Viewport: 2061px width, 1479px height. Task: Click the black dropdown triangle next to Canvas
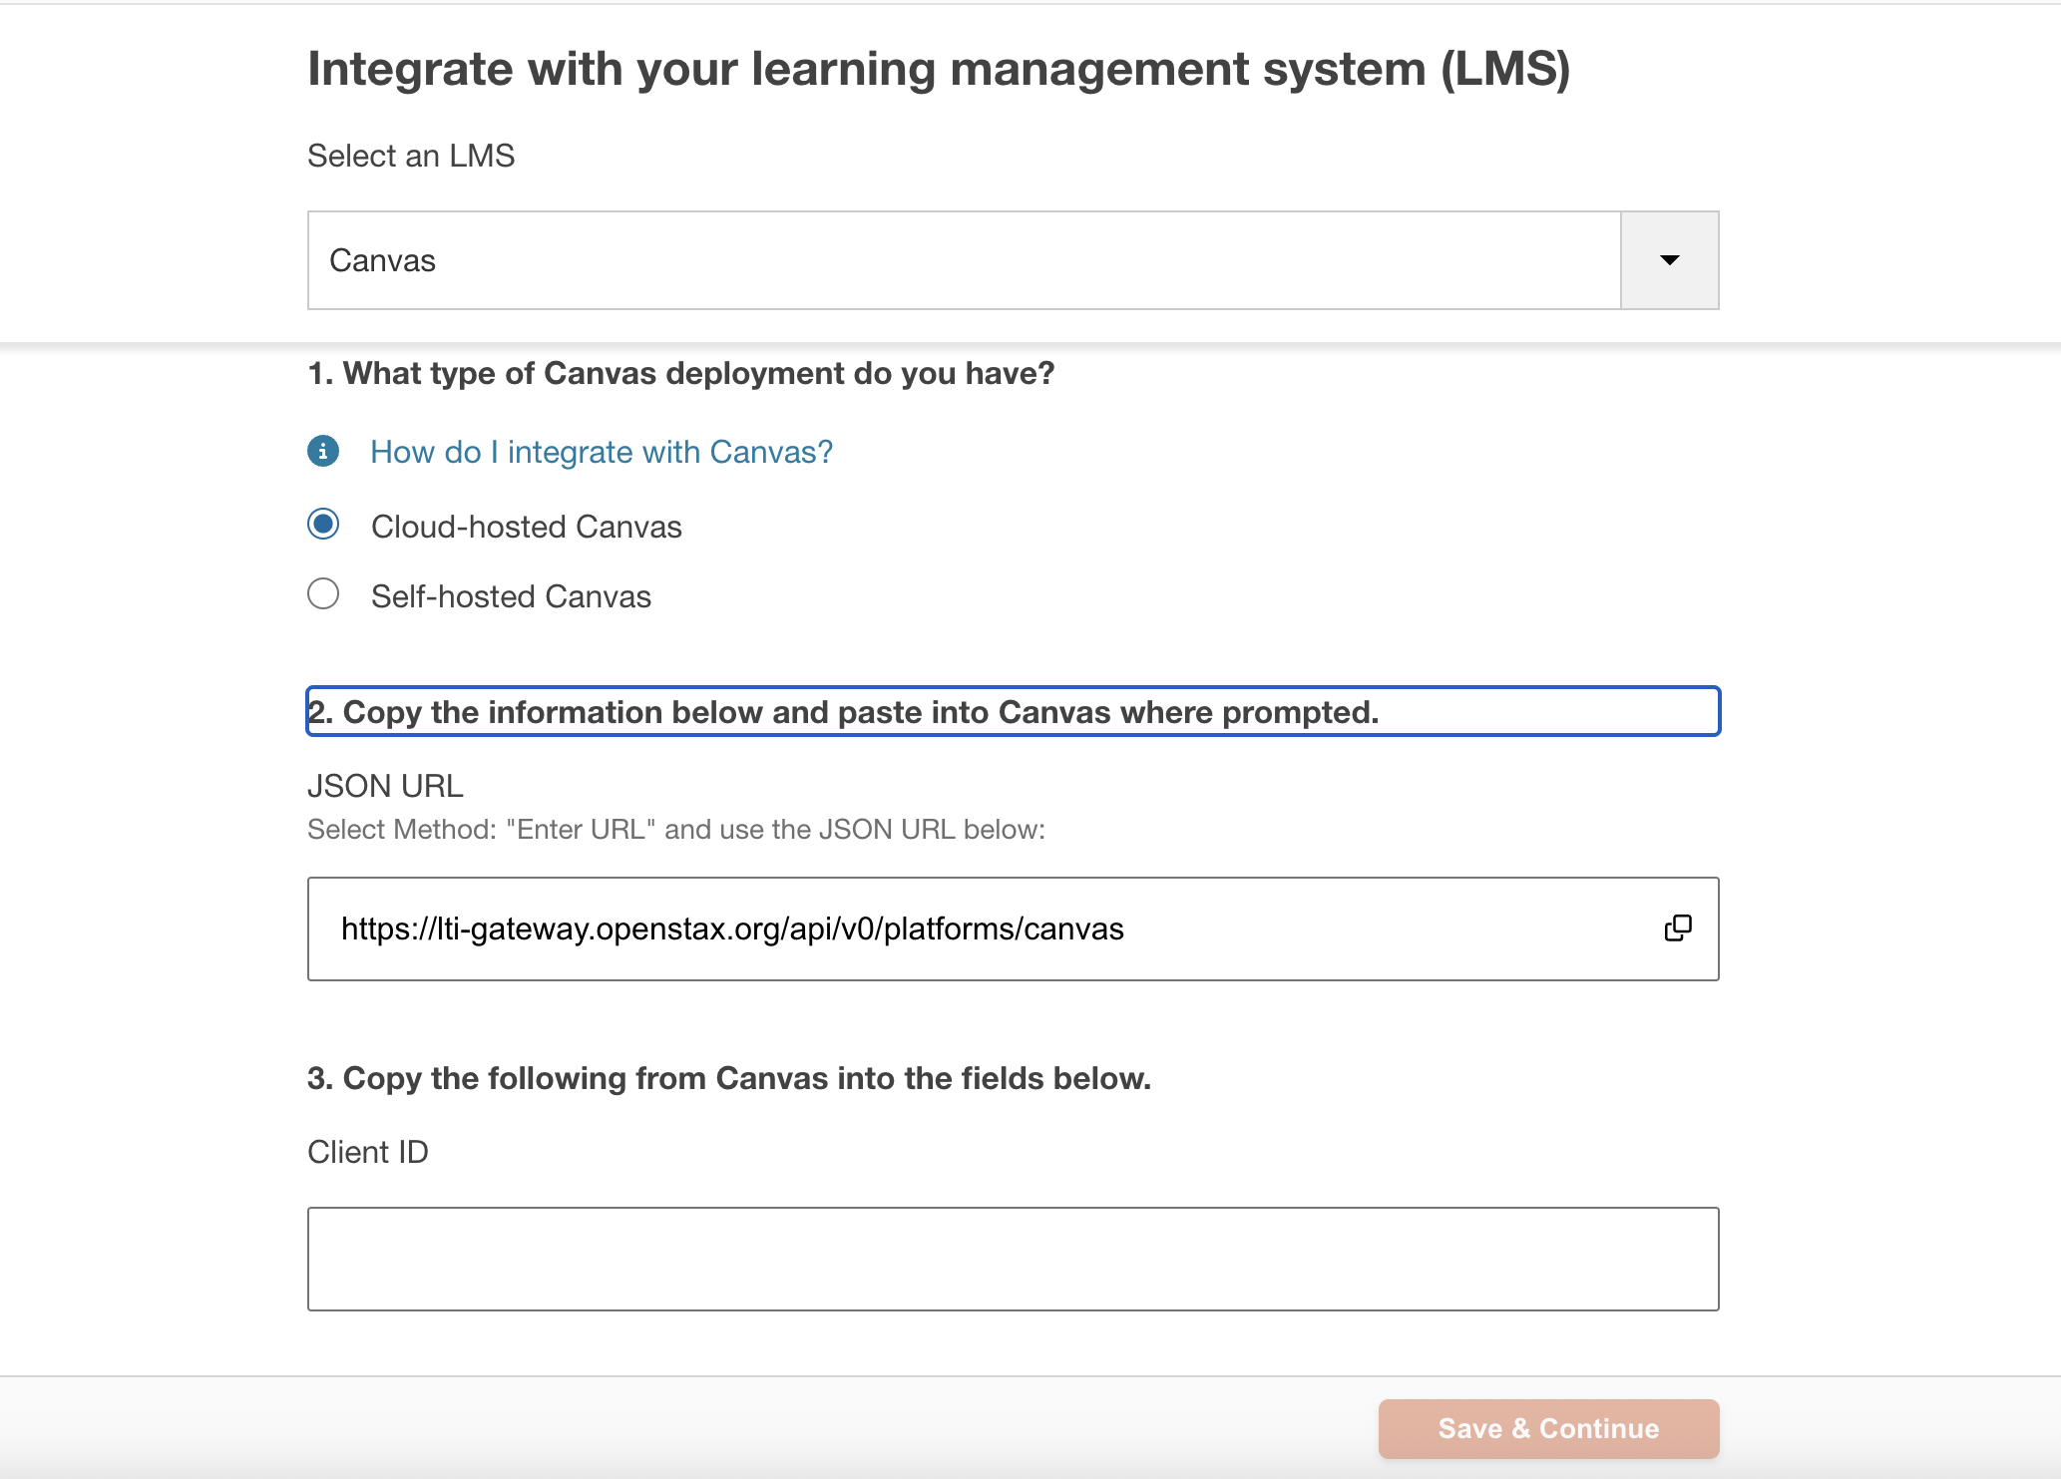(1668, 259)
